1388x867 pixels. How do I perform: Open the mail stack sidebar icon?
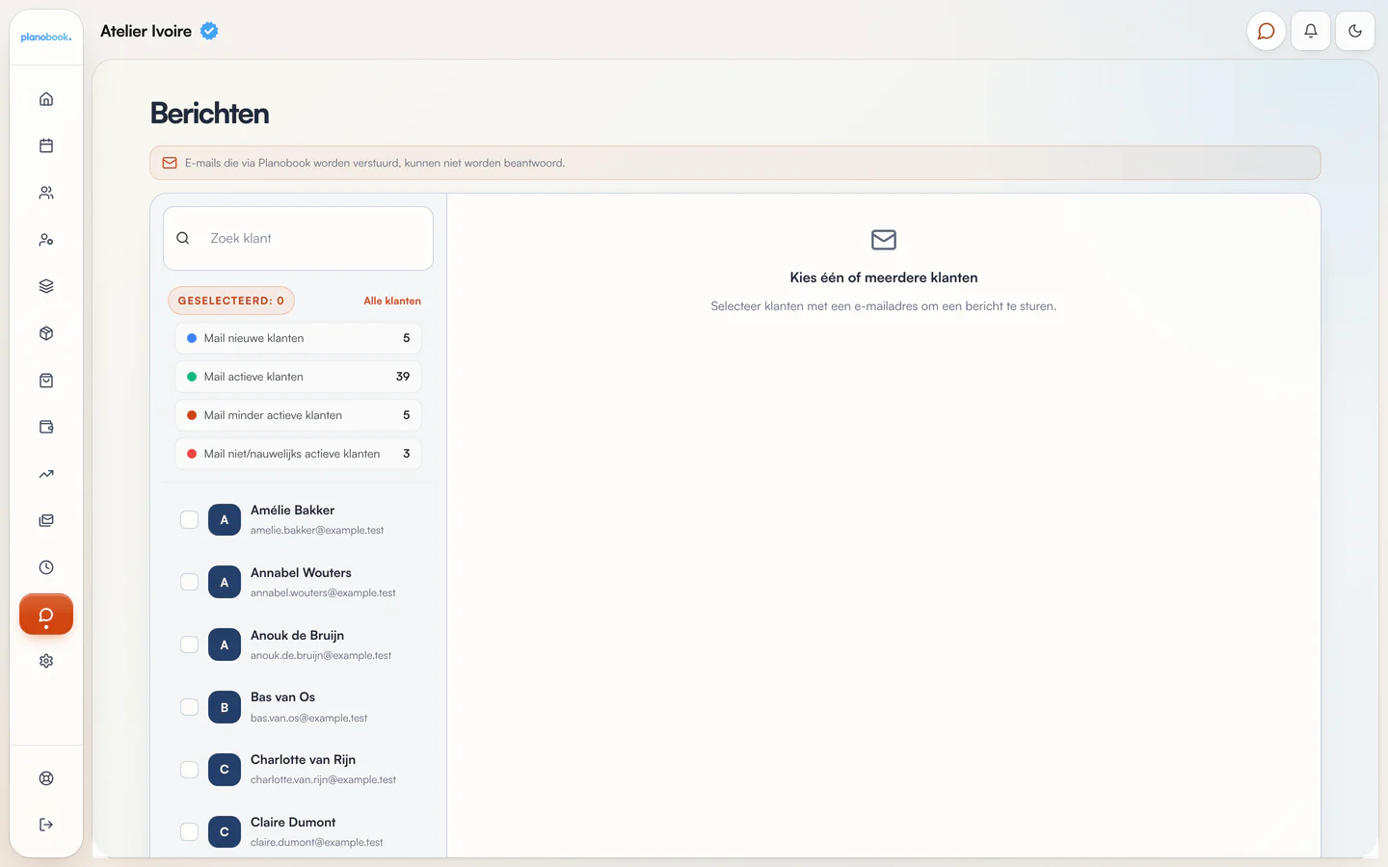click(x=46, y=520)
